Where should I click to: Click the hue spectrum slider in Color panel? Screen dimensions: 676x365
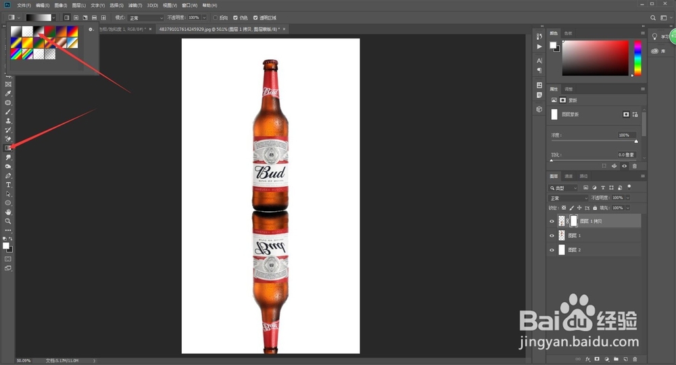click(x=637, y=58)
